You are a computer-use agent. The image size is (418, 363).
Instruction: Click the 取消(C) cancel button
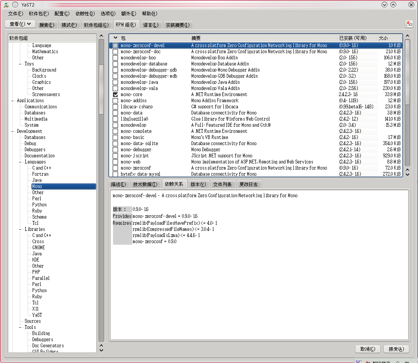point(368,349)
